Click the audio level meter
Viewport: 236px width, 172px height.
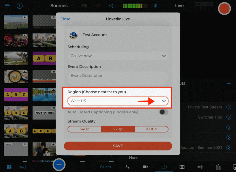[136, 6]
